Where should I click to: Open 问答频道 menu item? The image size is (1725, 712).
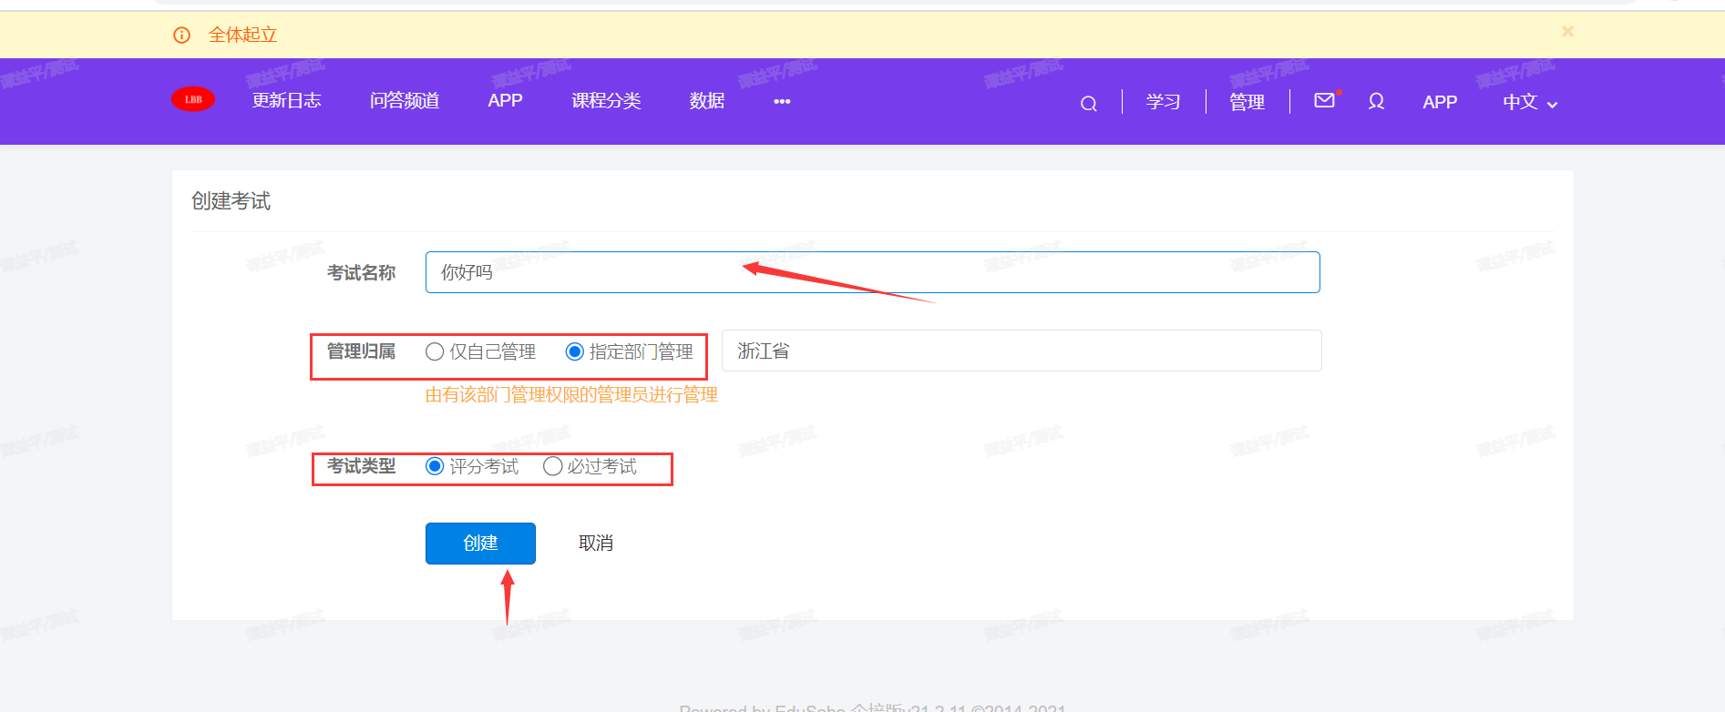pos(405,100)
